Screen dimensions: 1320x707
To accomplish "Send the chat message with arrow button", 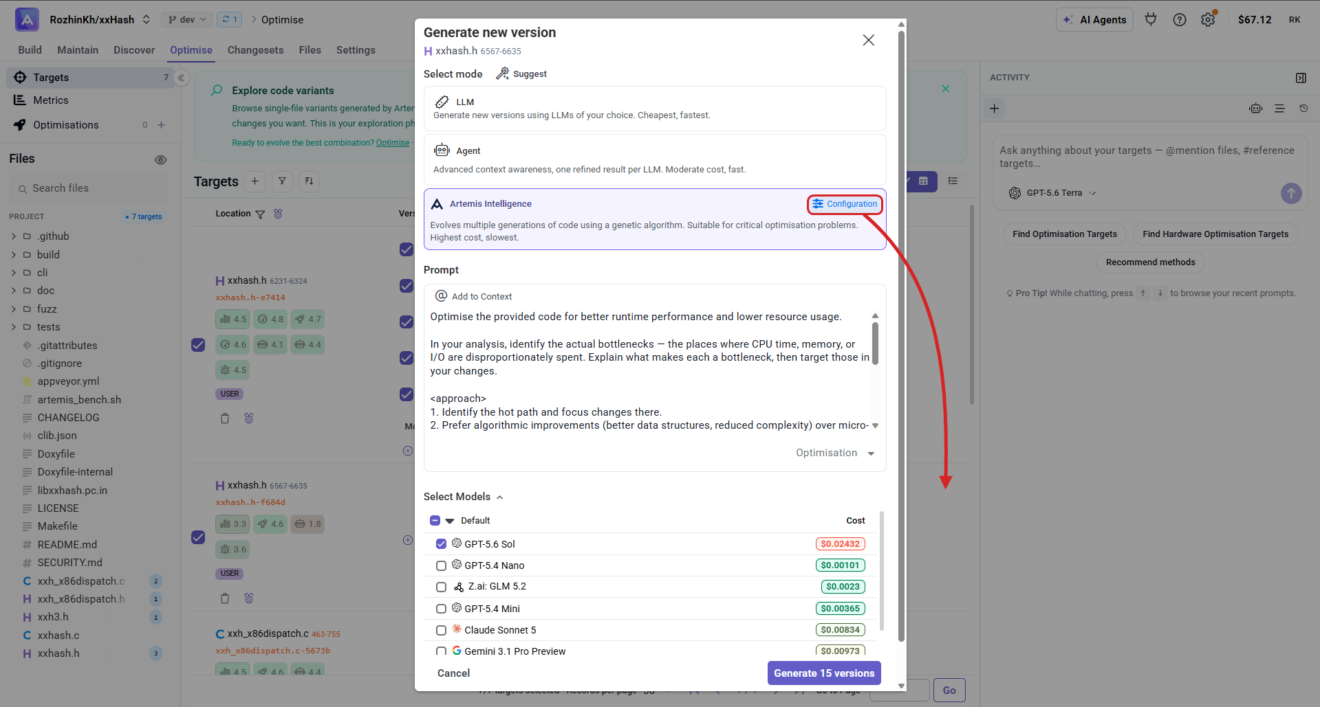I will pyautogui.click(x=1291, y=193).
